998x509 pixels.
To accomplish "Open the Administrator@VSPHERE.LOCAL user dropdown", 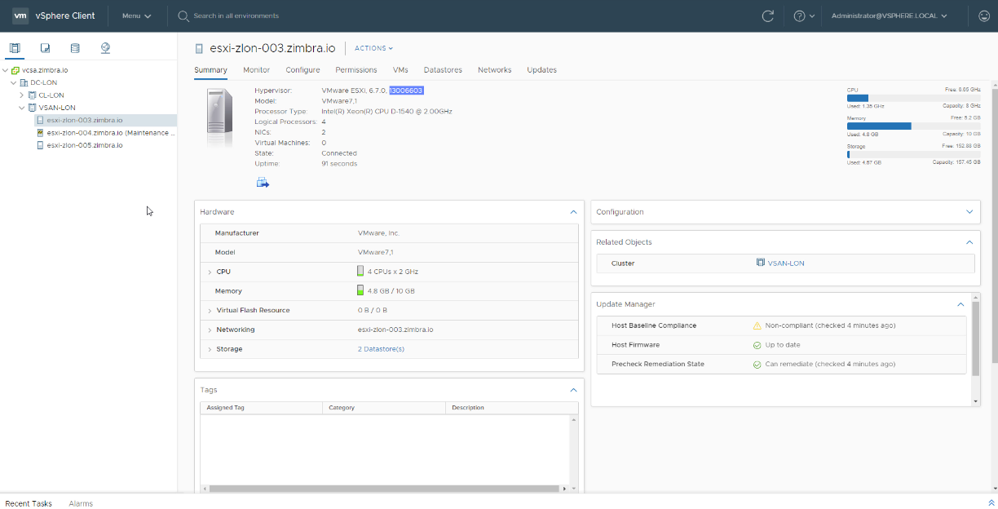I will (890, 15).
